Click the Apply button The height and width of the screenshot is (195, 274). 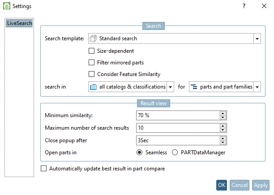coord(261,185)
